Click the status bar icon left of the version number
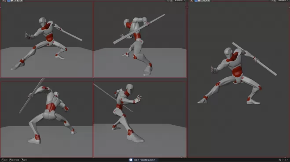This screenshot has height=162, width=290. click(280, 160)
